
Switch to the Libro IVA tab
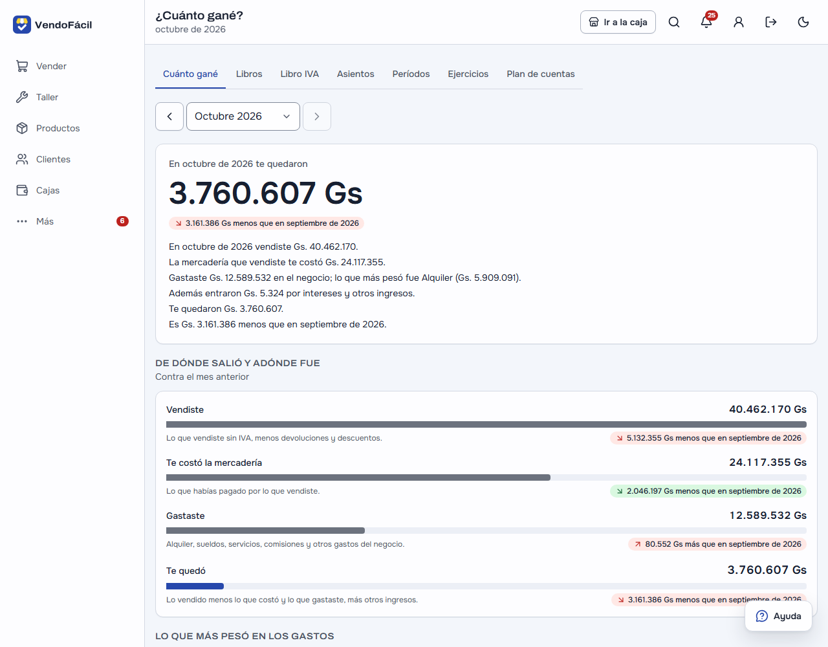[x=300, y=74]
